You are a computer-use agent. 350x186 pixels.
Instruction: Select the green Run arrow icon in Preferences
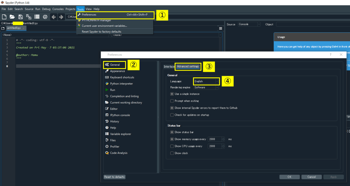tap(107, 90)
